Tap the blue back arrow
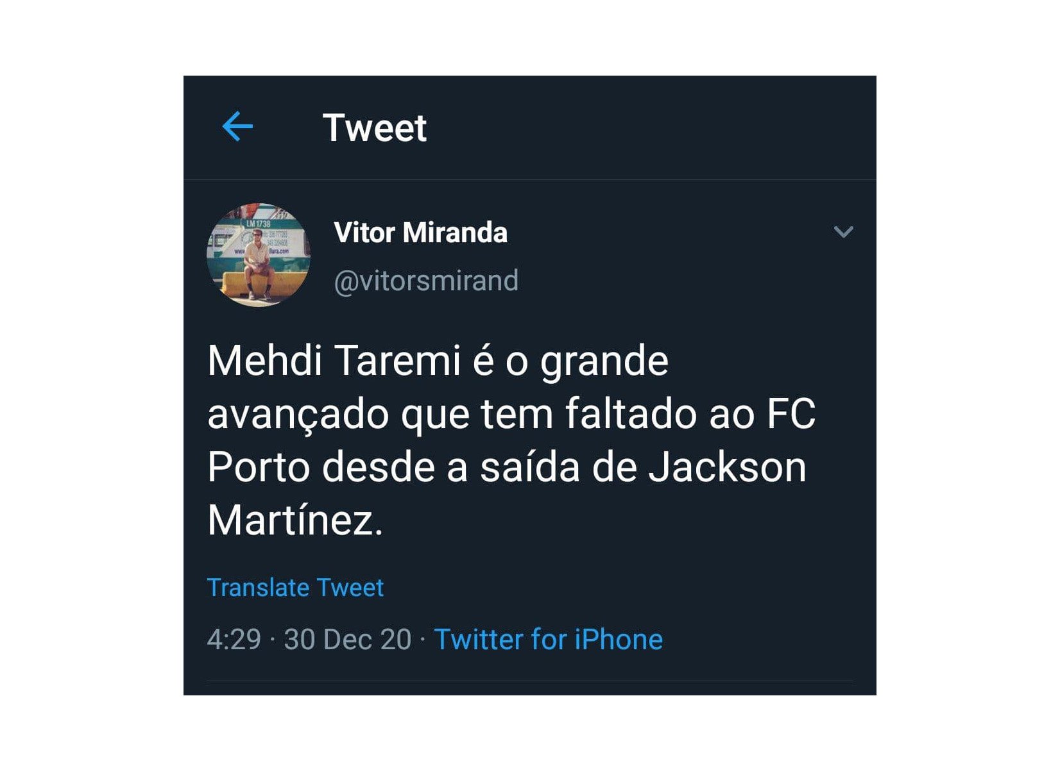1060x771 pixels. tap(237, 126)
